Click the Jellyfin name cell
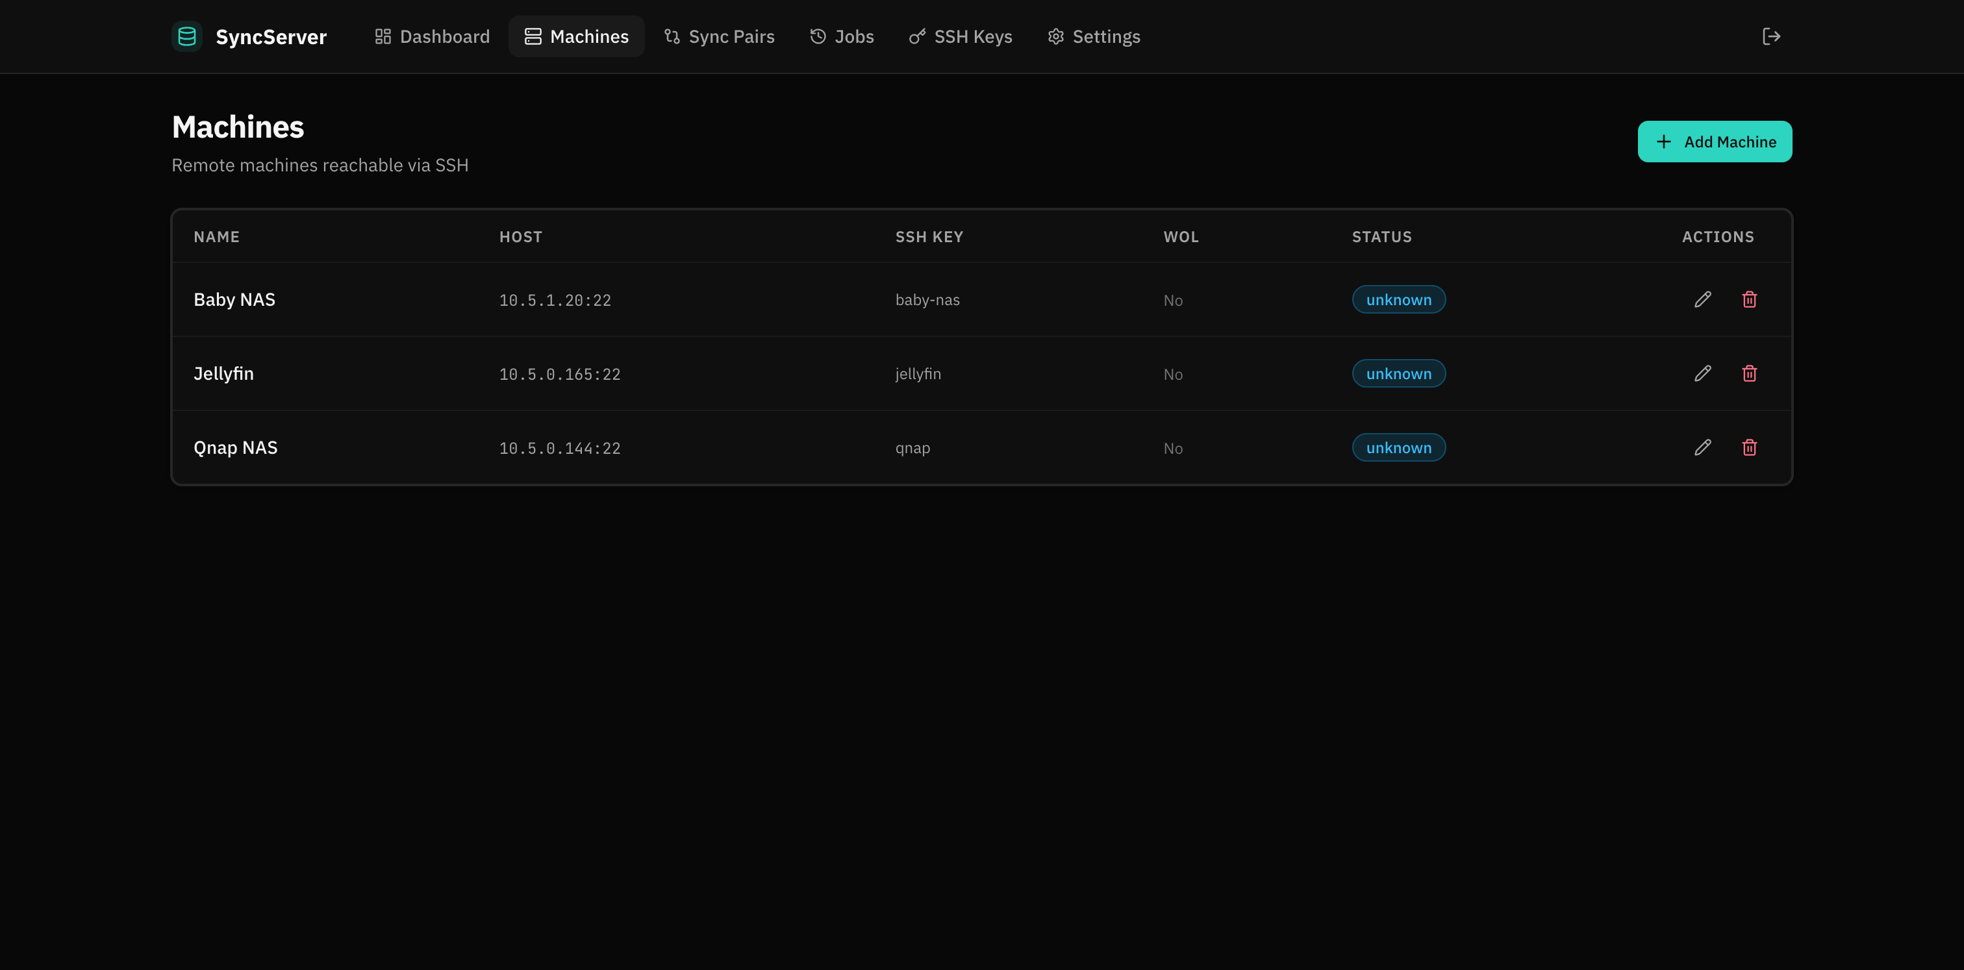 point(223,373)
